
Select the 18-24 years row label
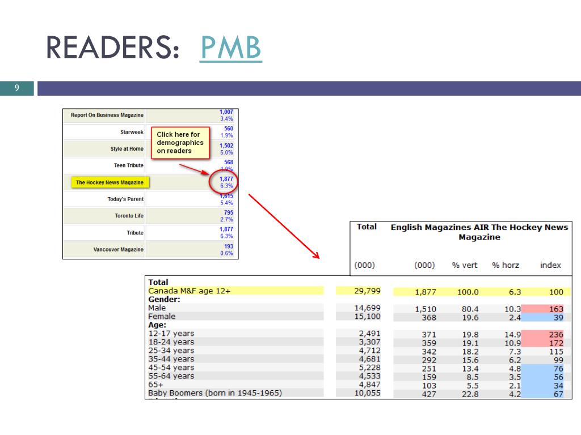(x=171, y=342)
